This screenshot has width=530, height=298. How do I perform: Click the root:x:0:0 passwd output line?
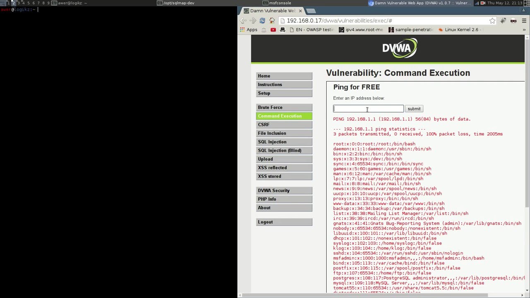(x=374, y=144)
